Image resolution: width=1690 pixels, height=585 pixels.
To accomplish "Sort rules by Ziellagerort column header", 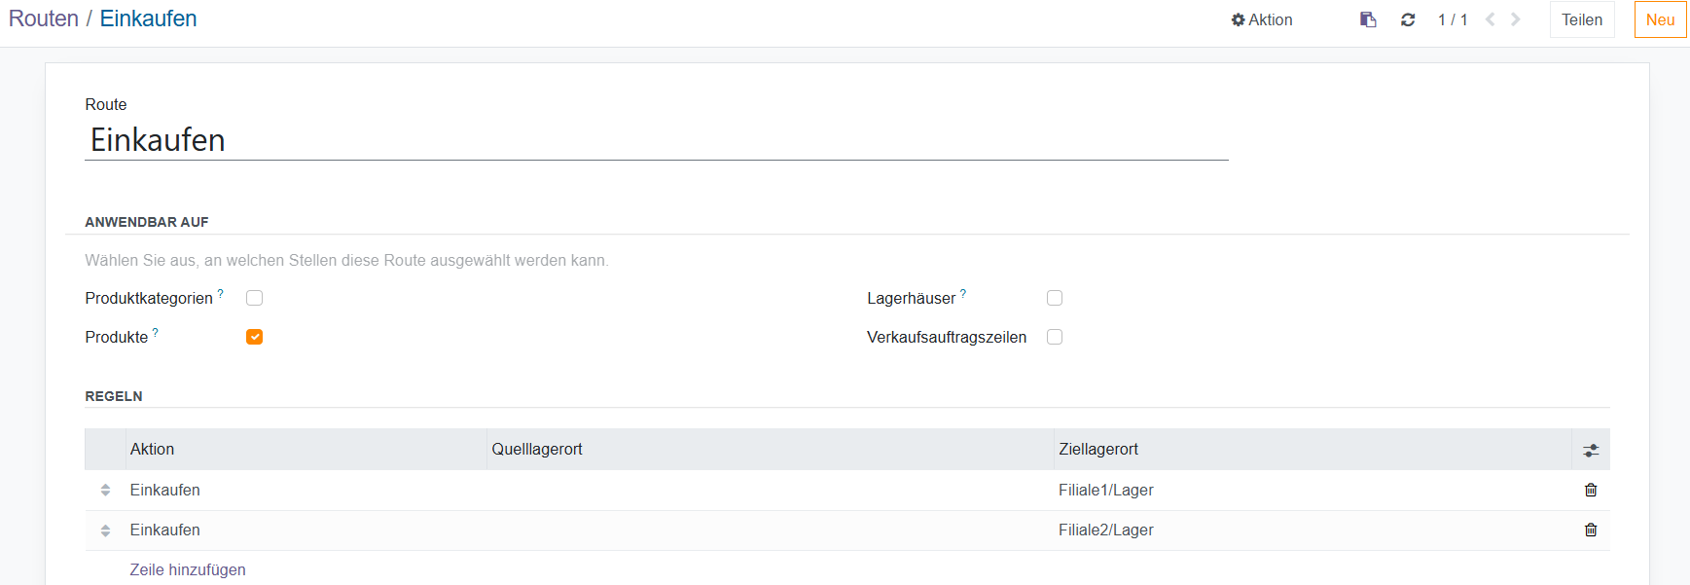I will (x=1098, y=449).
